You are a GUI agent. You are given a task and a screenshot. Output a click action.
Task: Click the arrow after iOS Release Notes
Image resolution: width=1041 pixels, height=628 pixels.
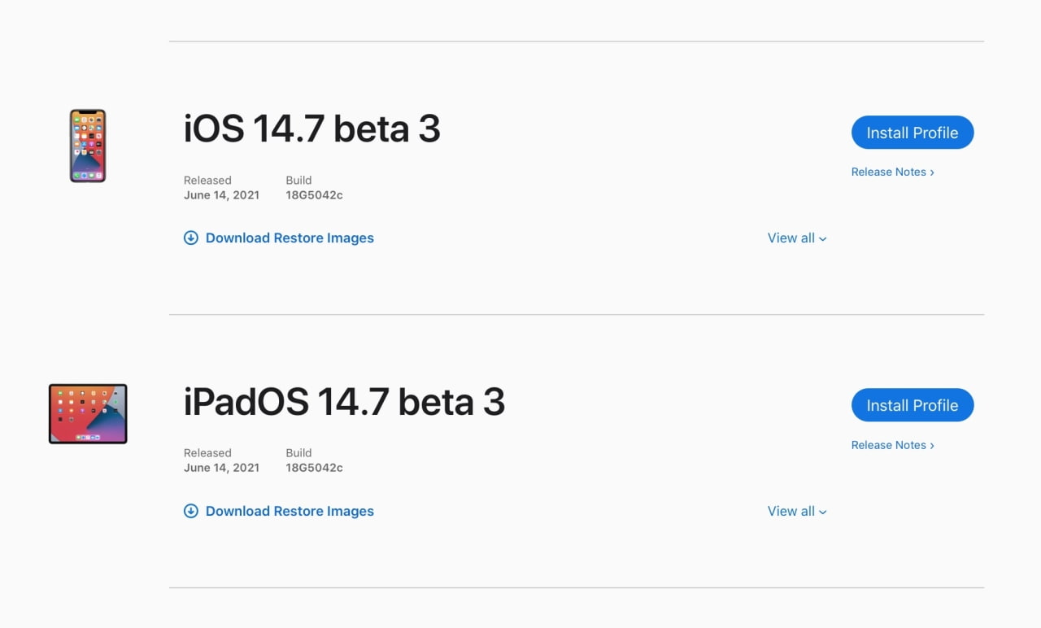932,172
